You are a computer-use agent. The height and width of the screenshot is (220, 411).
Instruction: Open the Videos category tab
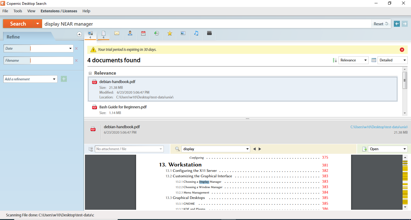(x=210, y=33)
